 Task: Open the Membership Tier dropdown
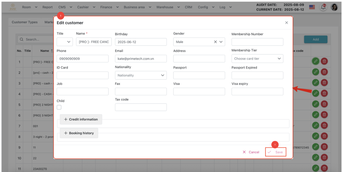[x=257, y=58]
